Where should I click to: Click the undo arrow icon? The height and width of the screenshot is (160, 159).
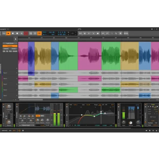coord(107,33)
